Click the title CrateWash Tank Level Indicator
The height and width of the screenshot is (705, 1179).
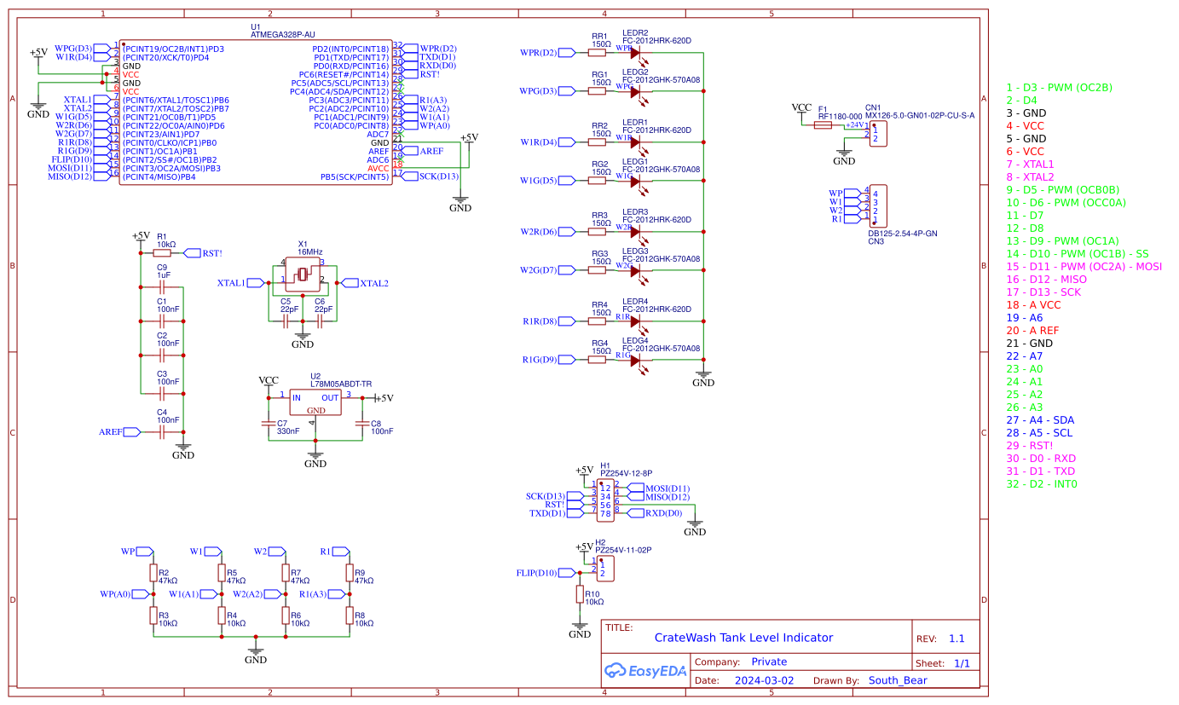(x=743, y=637)
